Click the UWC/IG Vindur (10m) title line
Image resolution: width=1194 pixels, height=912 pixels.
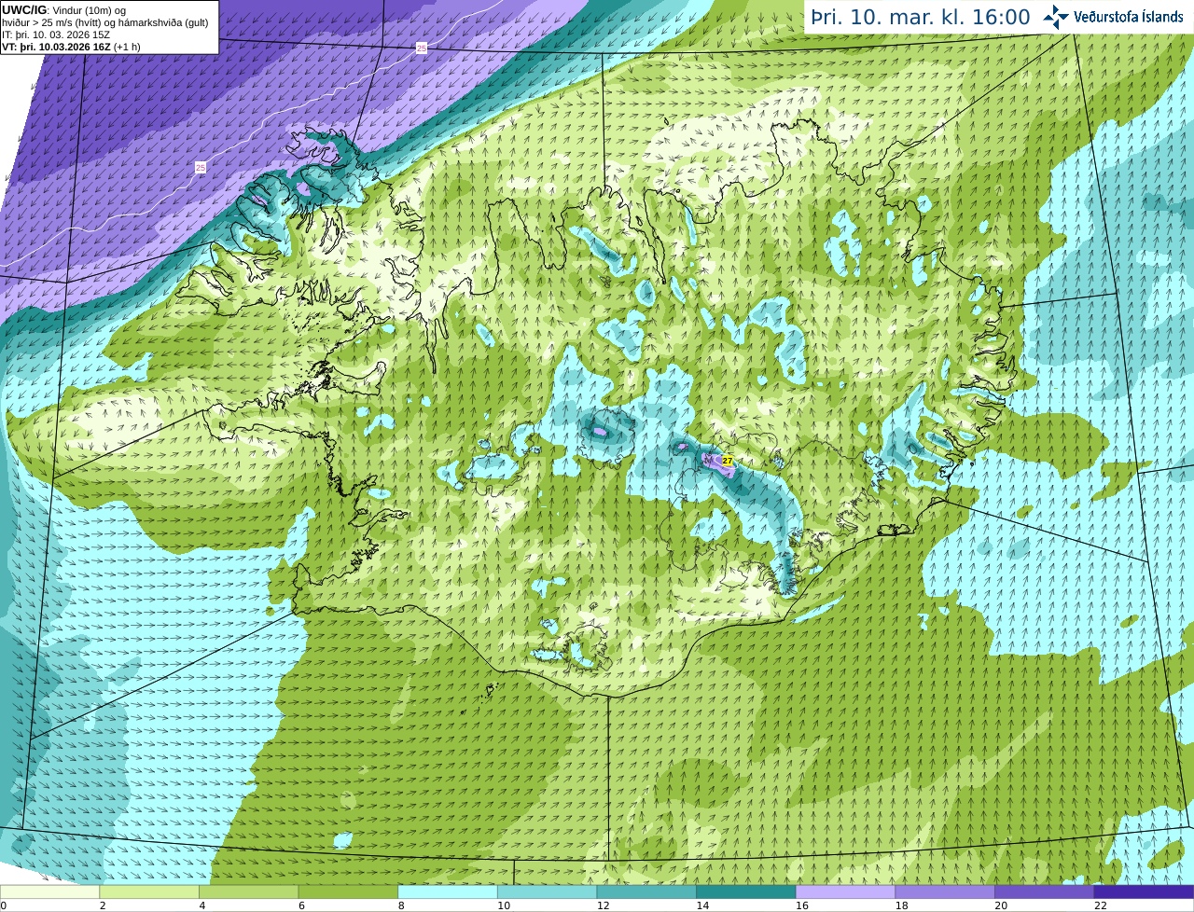click(64, 10)
